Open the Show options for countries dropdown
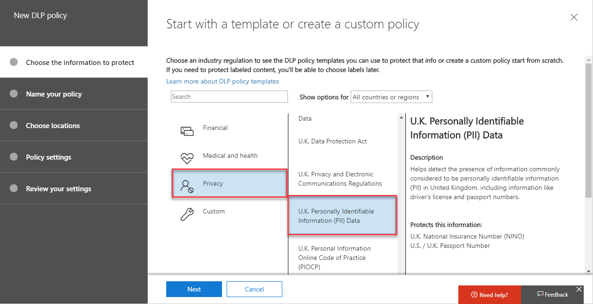The height and width of the screenshot is (304, 593). (391, 97)
